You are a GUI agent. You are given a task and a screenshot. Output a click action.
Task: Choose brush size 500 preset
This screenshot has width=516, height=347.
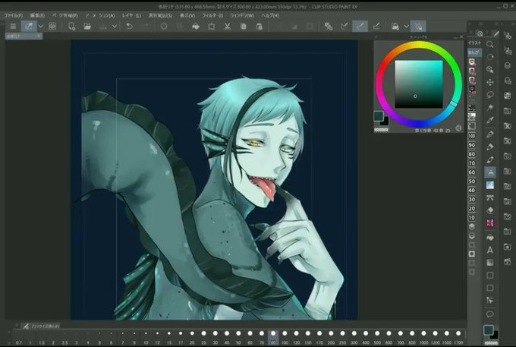tap(377, 337)
